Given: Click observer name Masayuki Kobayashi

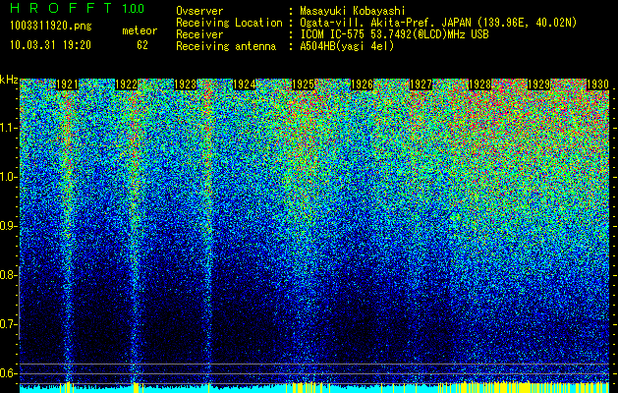Looking at the screenshot, I should pos(353,11).
